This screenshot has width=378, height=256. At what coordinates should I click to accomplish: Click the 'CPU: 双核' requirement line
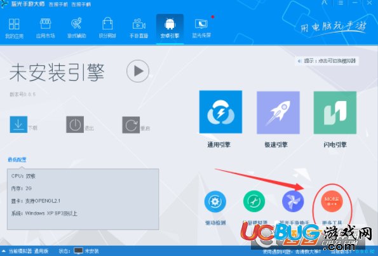[x=24, y=176]
